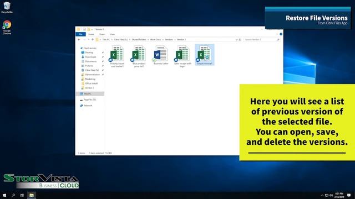Viewport: 355px width, 199px height.
Task: Open the volume tray icon
Action: [331, 195]
